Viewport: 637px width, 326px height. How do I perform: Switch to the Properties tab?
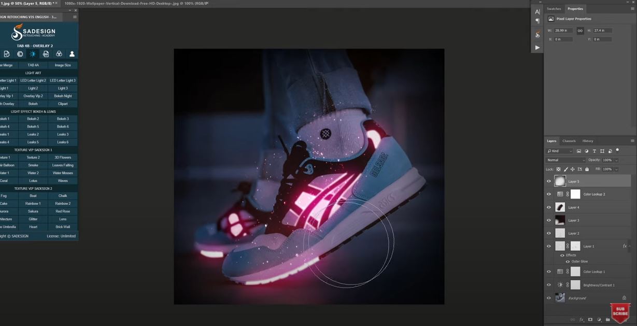pyautogui.click(x=575, y=9)
